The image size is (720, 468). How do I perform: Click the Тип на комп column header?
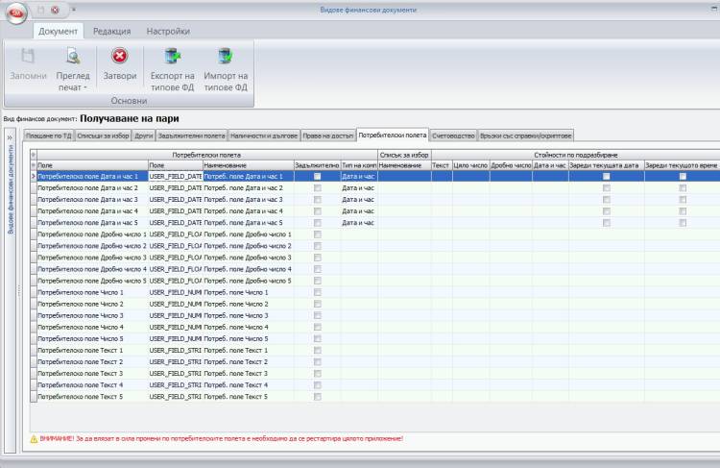tap(359, 165)
